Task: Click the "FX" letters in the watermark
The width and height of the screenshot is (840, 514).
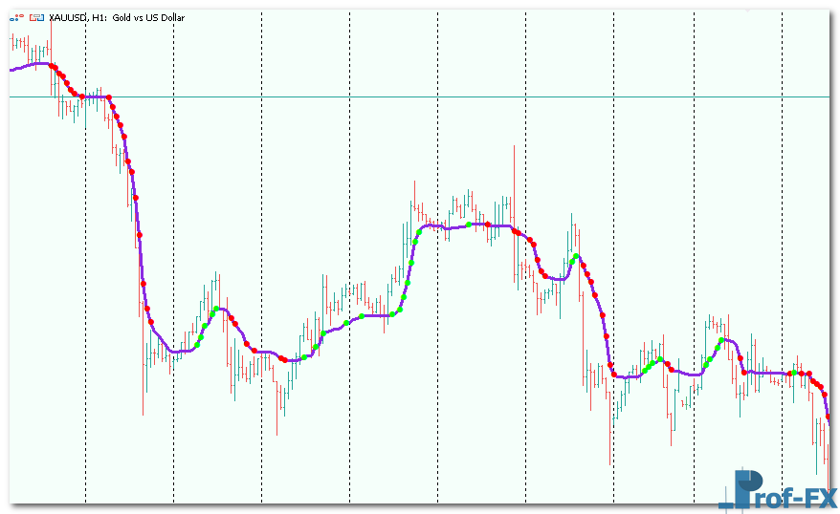Action: [816, 497]
